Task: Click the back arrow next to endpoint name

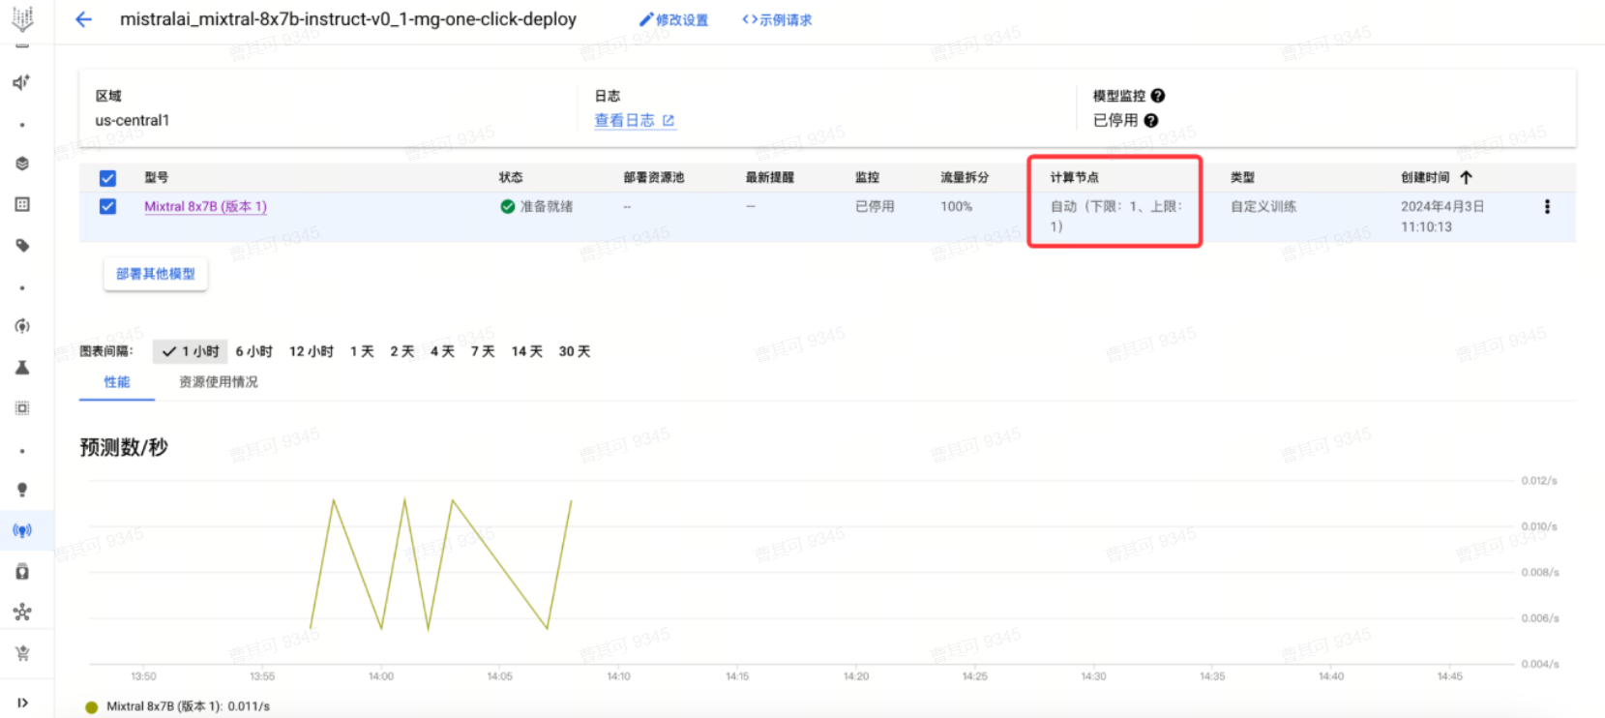Action: [x=84, y=19]
